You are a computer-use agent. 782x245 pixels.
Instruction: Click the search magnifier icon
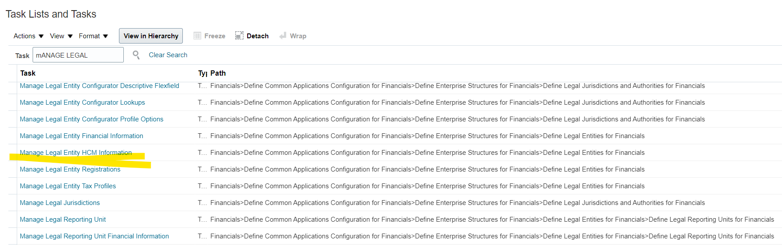pos(136,55)
